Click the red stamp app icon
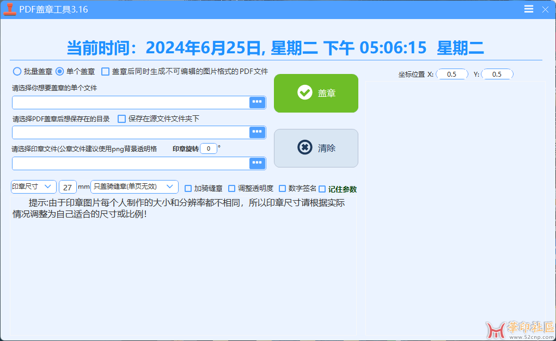The height and width of the screenshot is (341, 556). [x=9, y=9]
